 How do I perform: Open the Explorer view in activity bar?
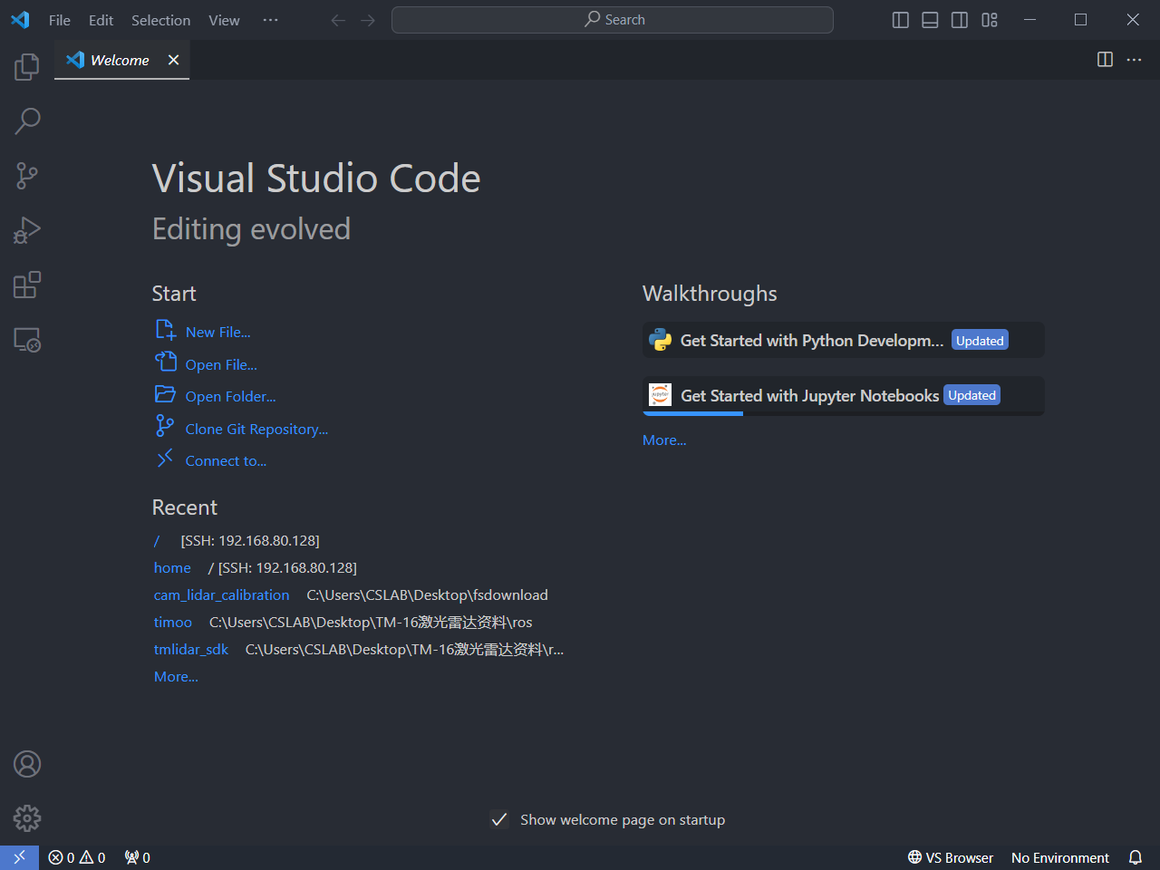pyautogui.click(x=27, y=66)
